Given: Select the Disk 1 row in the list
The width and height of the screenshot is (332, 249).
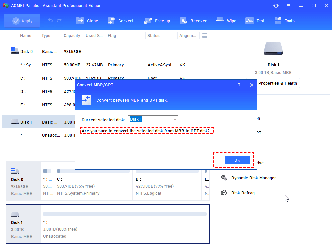Looking at the screenshot, I should point(38,122).
